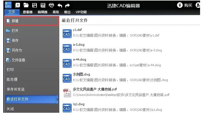
Task: Click the y1.dxf file name
Action: pyautogui.click(x=77, y=30)
